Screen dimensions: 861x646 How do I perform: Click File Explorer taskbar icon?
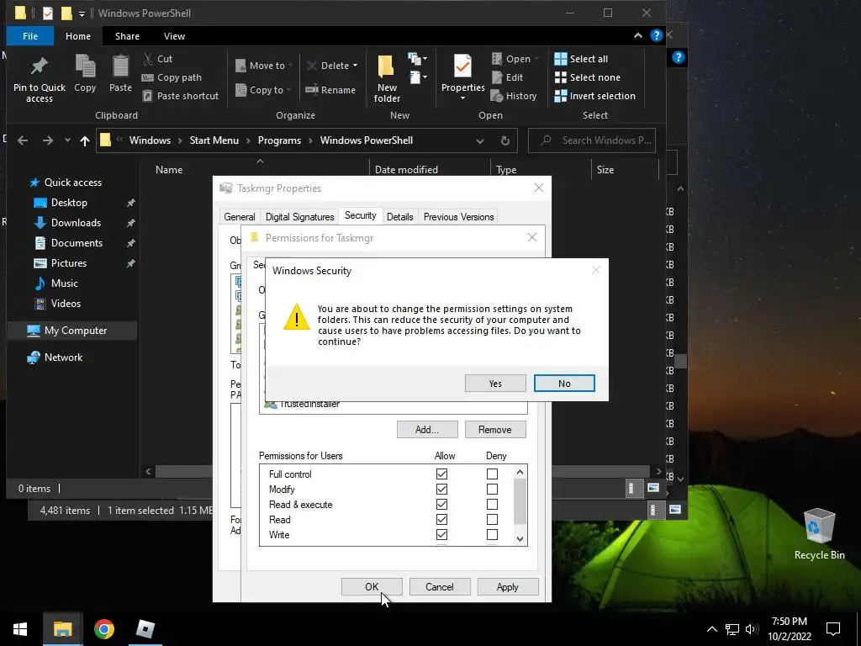(62, 629)
